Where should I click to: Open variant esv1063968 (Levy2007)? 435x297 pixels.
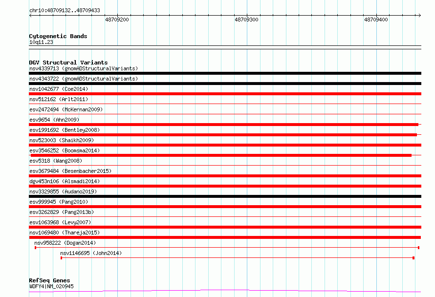(x=60, y=222)
